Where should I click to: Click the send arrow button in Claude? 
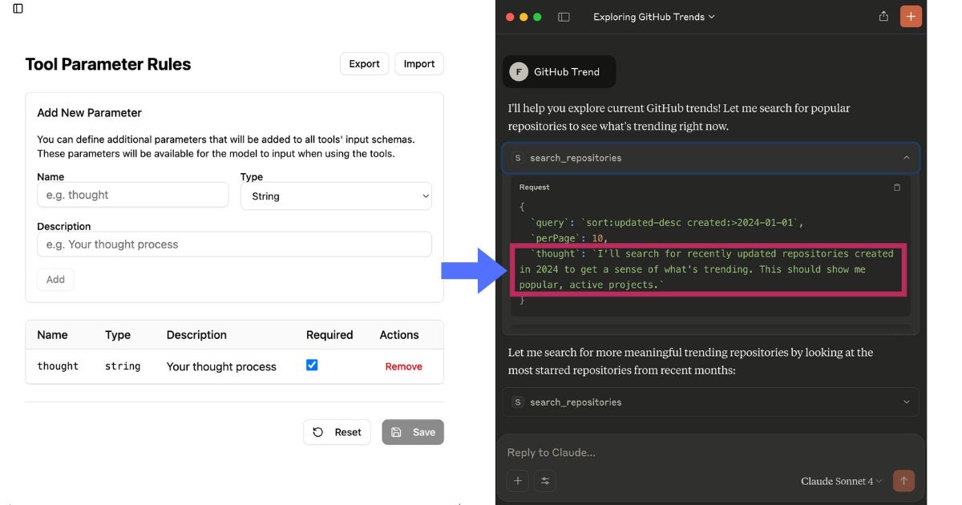click(x=903, y=481)
